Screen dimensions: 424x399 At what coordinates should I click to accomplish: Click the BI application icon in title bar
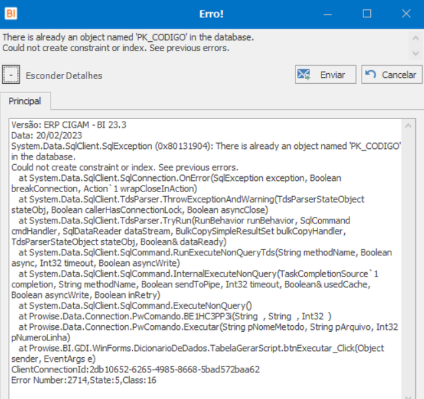11,13
